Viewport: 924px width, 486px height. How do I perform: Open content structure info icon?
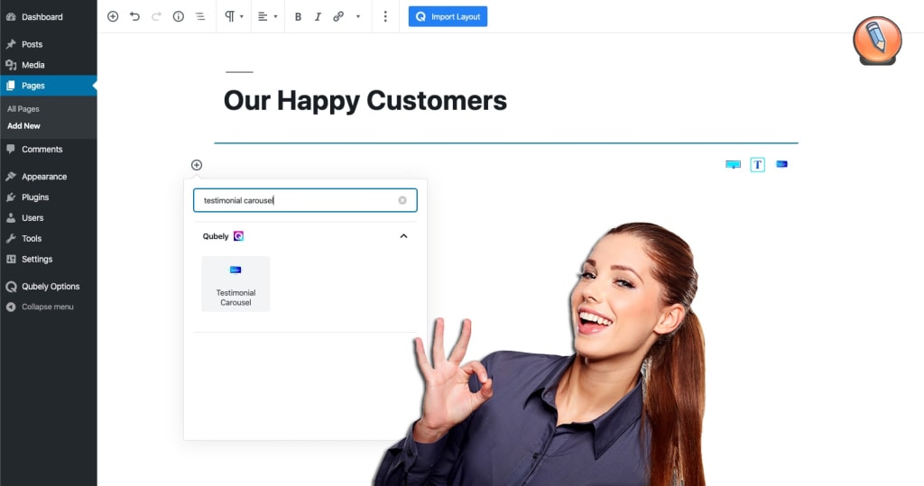[178, 16]
